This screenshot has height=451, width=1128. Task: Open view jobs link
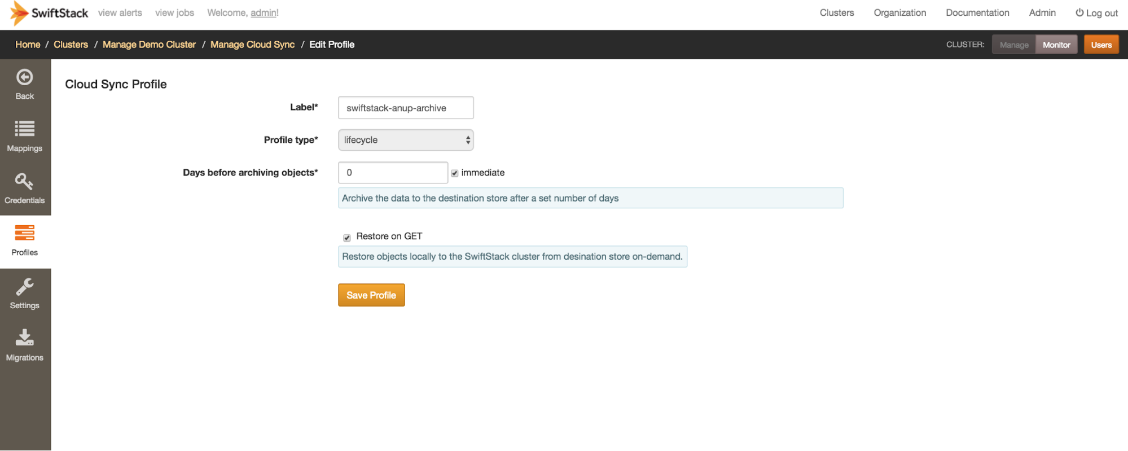click(174, 13)
